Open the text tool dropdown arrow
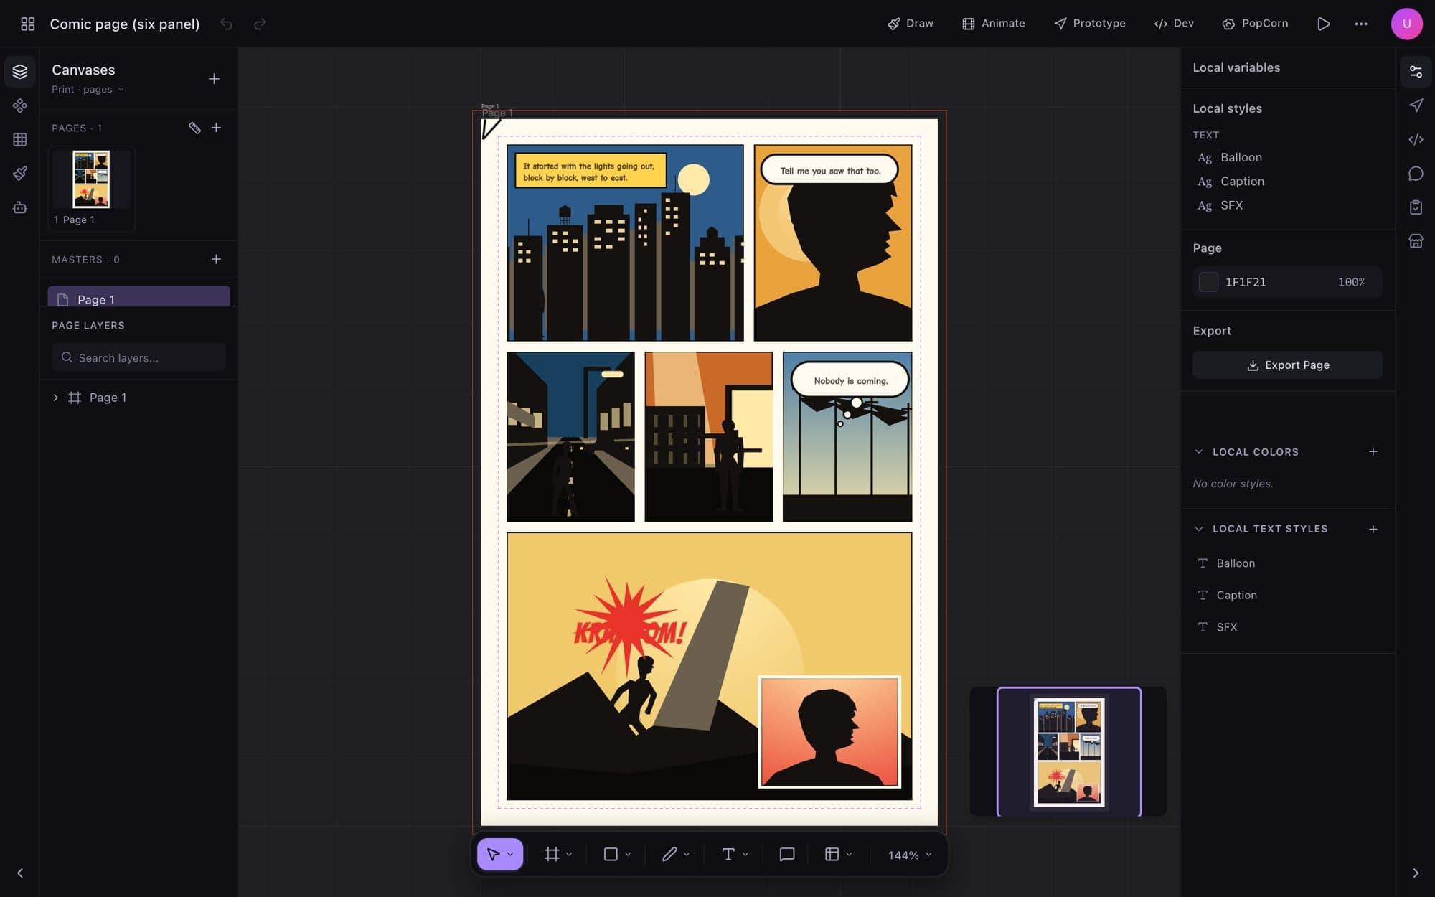This screenshot has width=1435, height=897. (x=745, y=854)
